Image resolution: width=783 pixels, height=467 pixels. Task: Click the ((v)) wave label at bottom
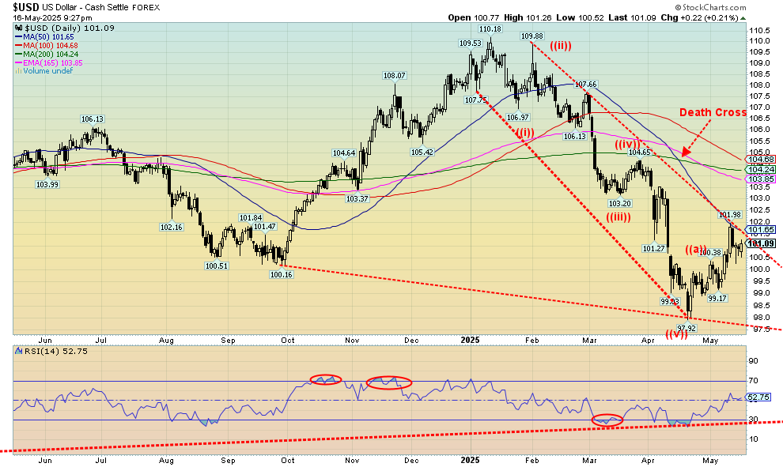tap(675, 336)
